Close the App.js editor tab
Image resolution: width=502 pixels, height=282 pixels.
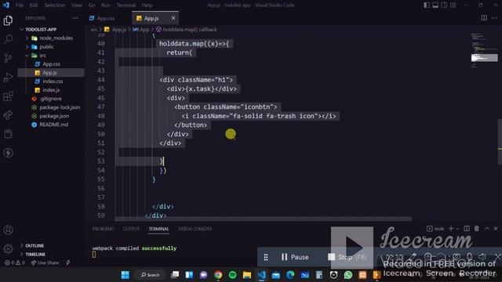173,18
